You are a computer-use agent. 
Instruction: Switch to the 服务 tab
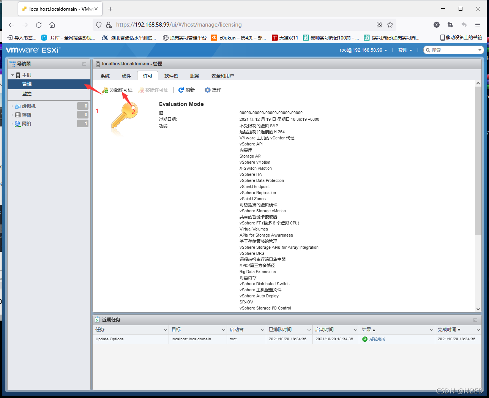point(195,76)
